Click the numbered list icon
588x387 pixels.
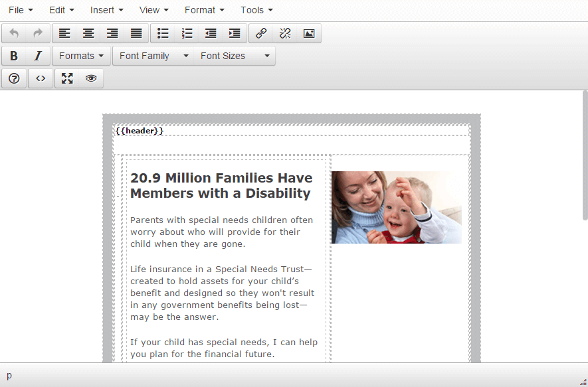[x=187, y=33]
